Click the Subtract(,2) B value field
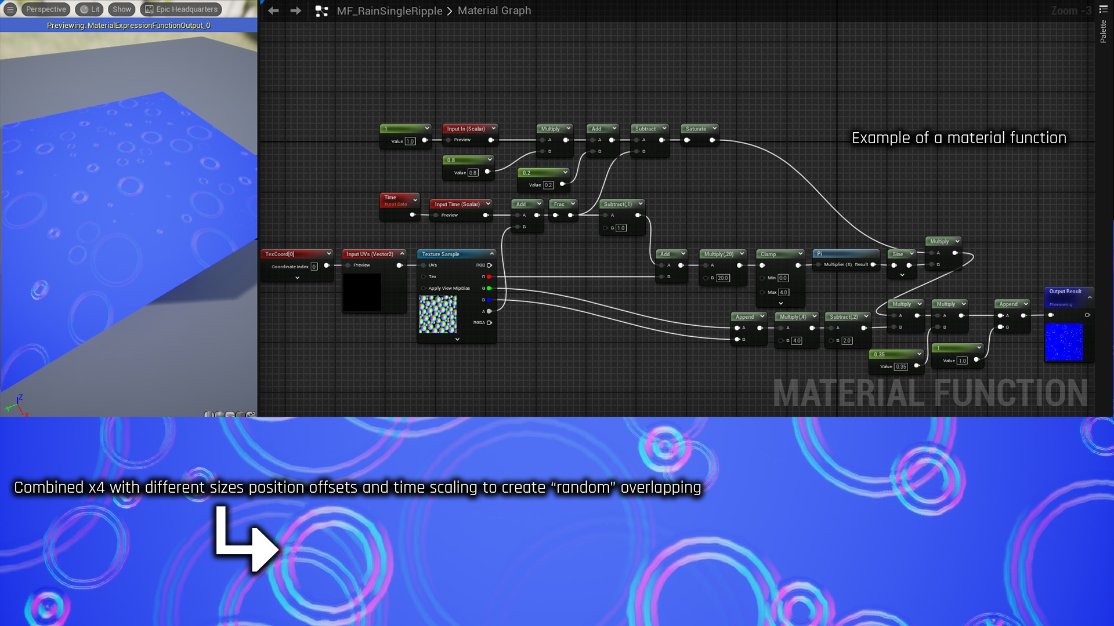Viewport: 1114px width, 626px height. click(x=847, y=341)
